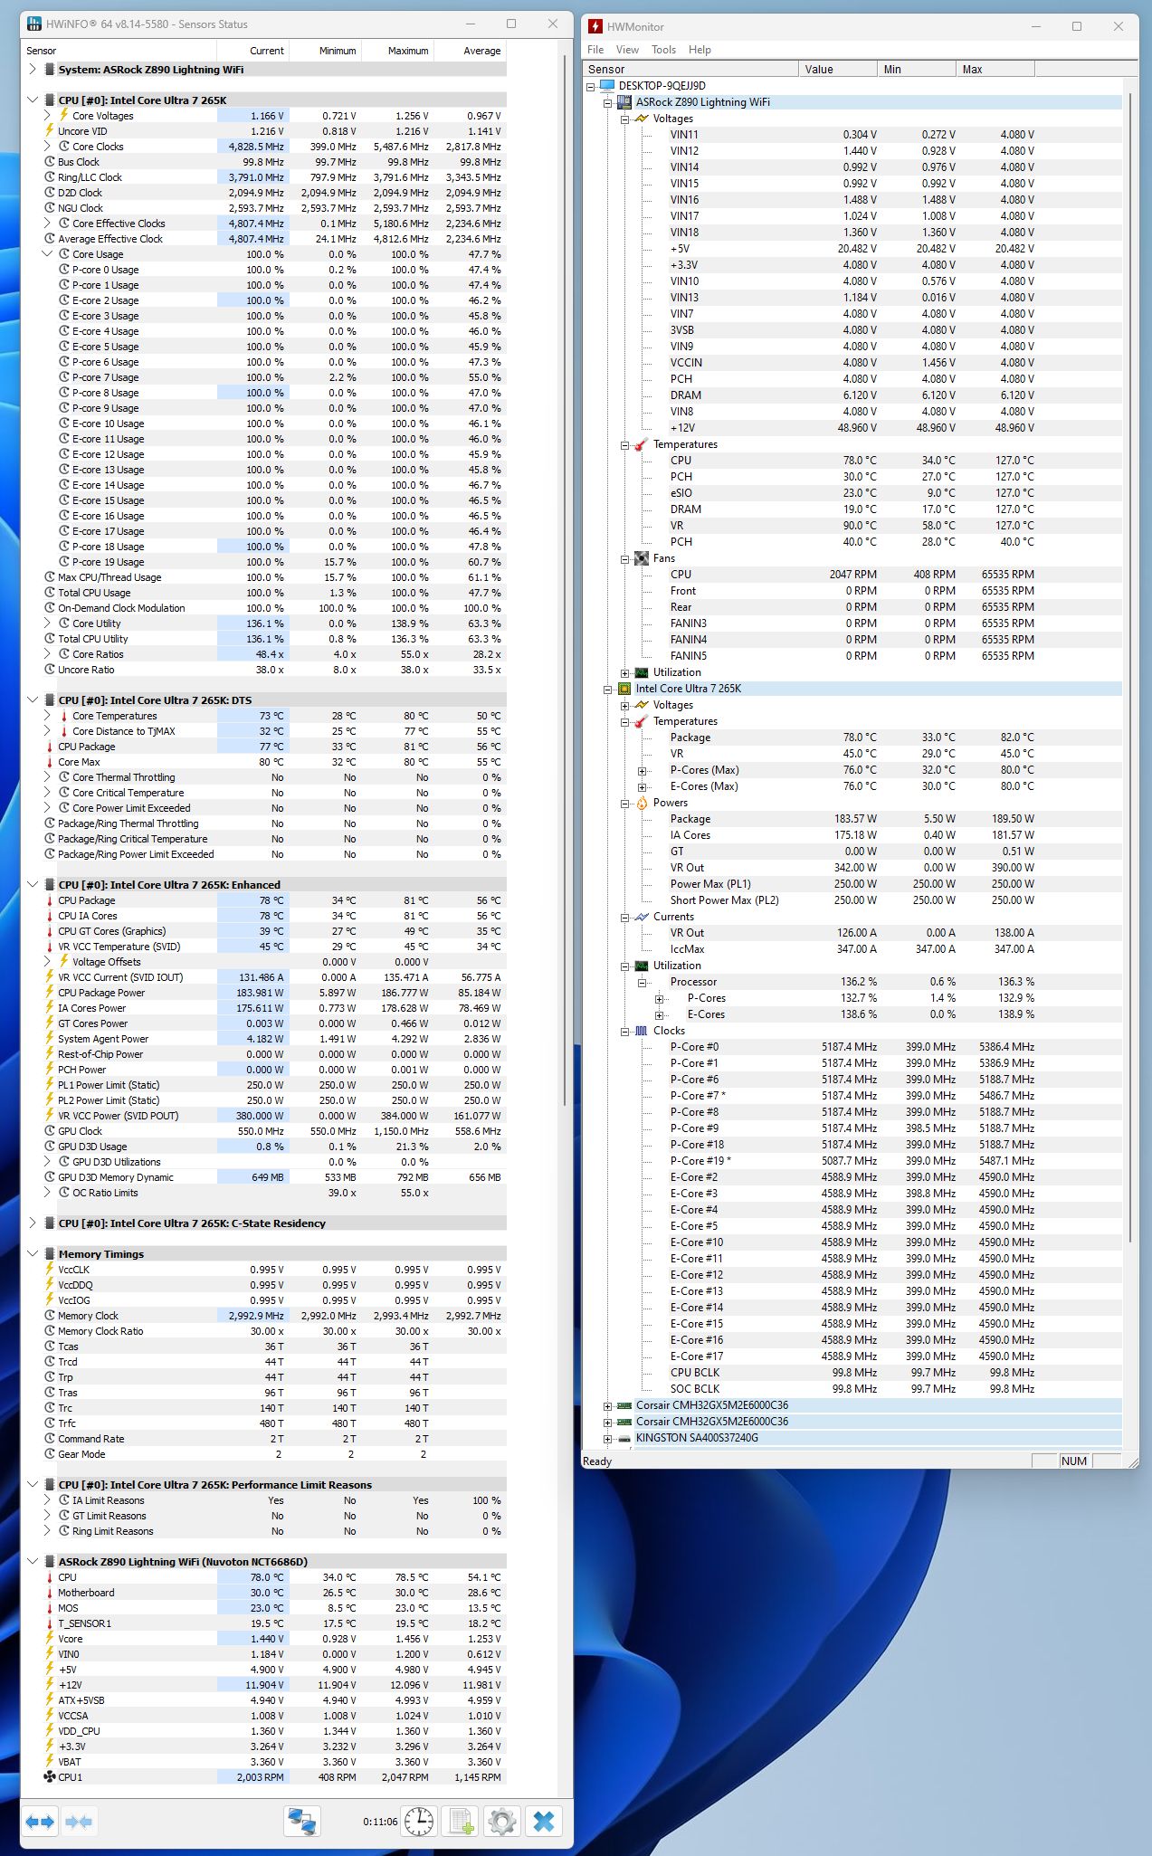Click the lightning icon beside CPU Package Power
The width and height of the screenshot is (1152, 1856).
[50, 993]
